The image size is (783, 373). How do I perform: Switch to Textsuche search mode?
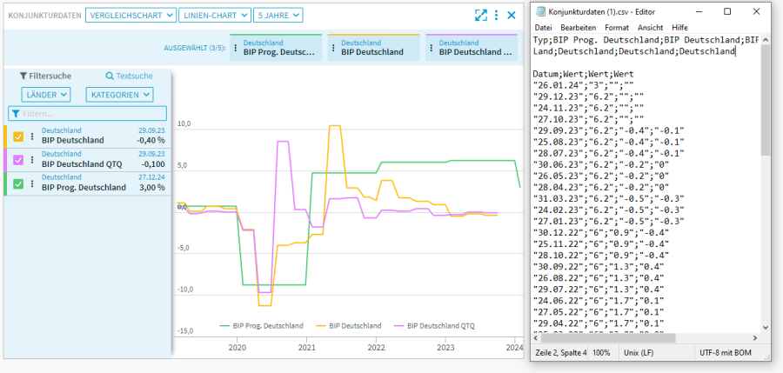coord(129,77)
